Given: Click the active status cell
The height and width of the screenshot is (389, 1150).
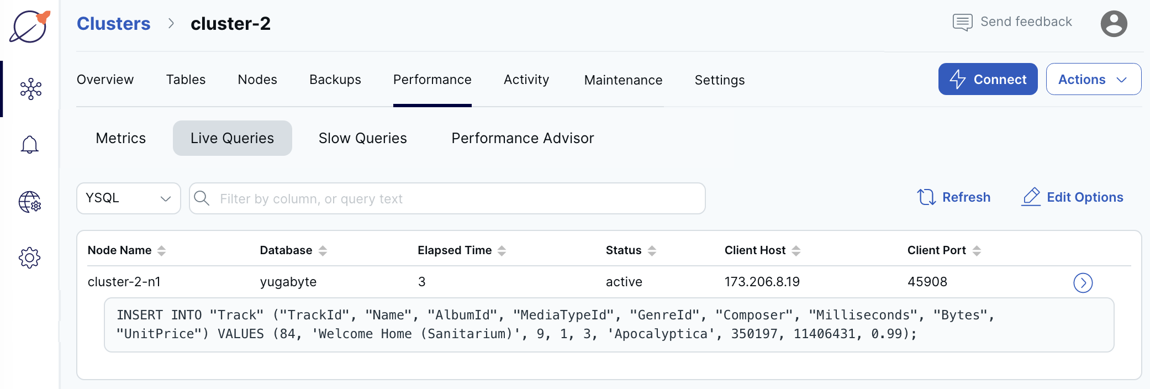Looking at the screenshot, I should tap(624, 282).
